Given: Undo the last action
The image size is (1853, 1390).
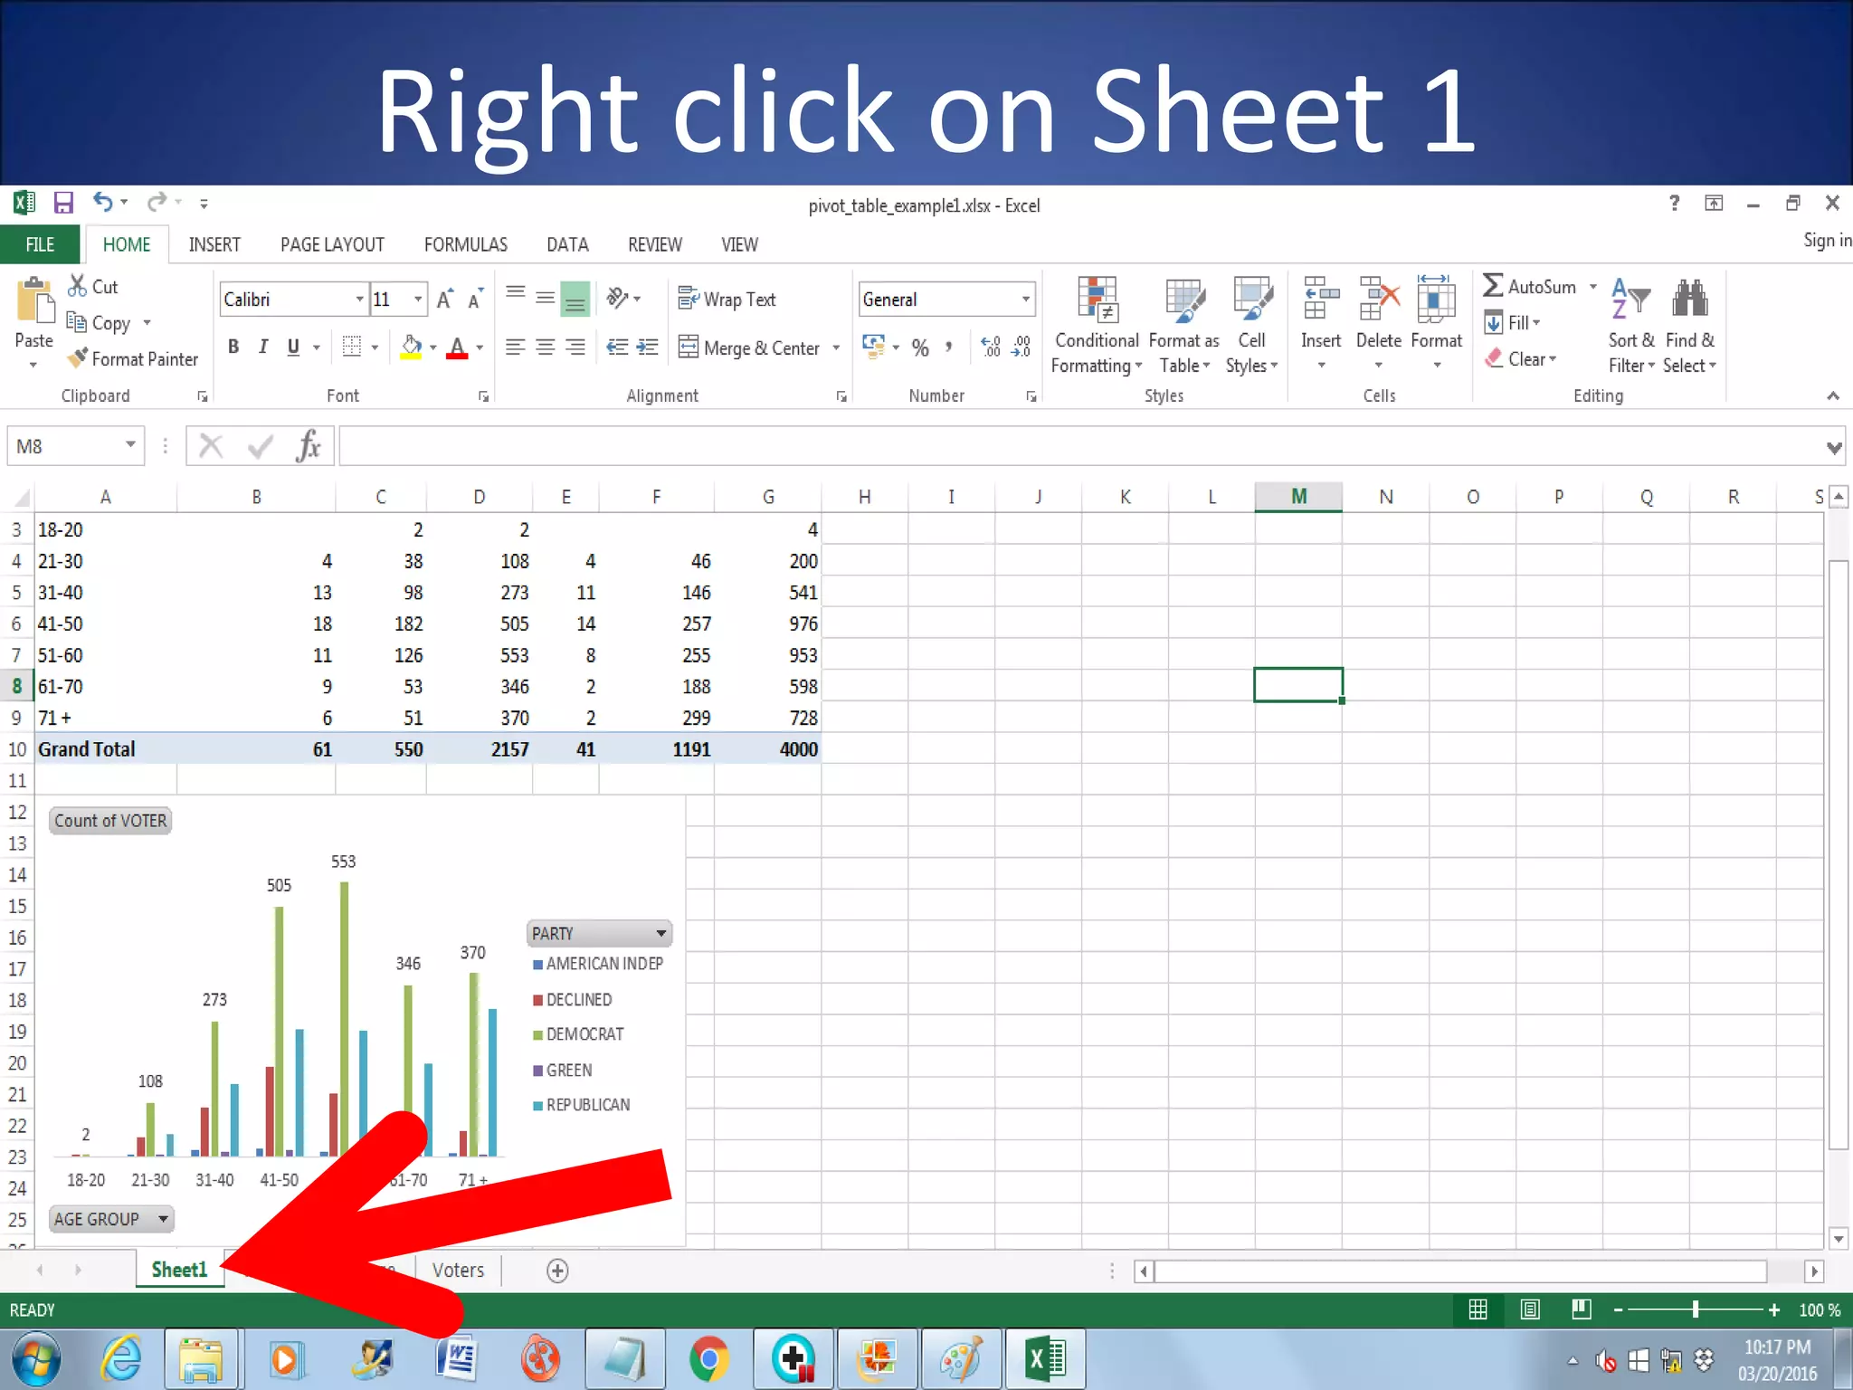Looking at the screenshot, I should [x=103, y=202].
